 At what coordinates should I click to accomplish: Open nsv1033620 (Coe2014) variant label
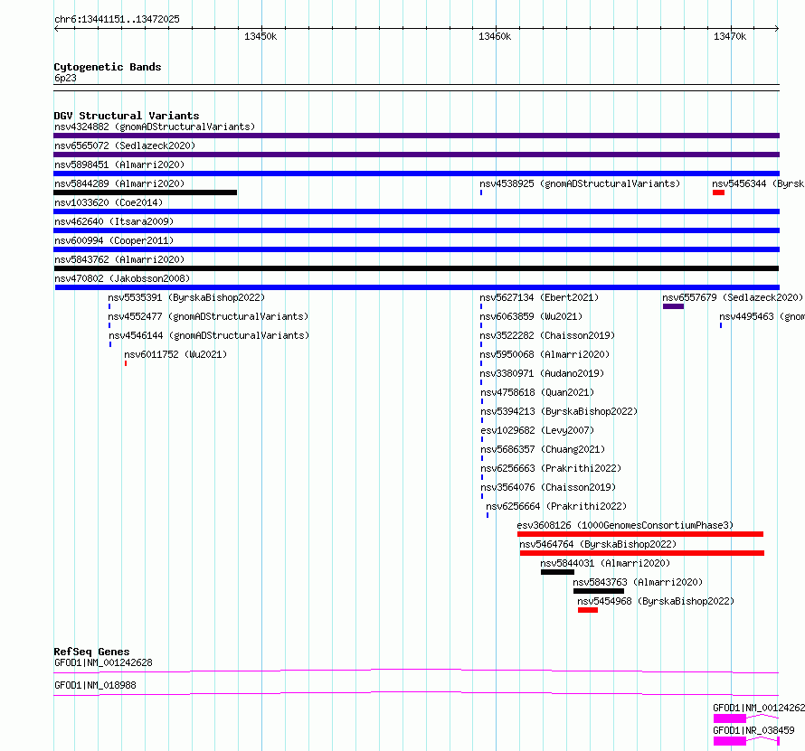pyautogui.click(x=109, y=202)
